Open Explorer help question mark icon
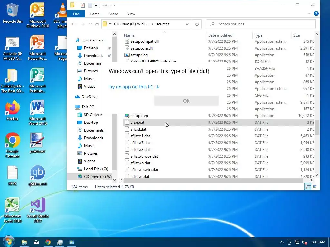Screen dimensions: 330x247 316,14
